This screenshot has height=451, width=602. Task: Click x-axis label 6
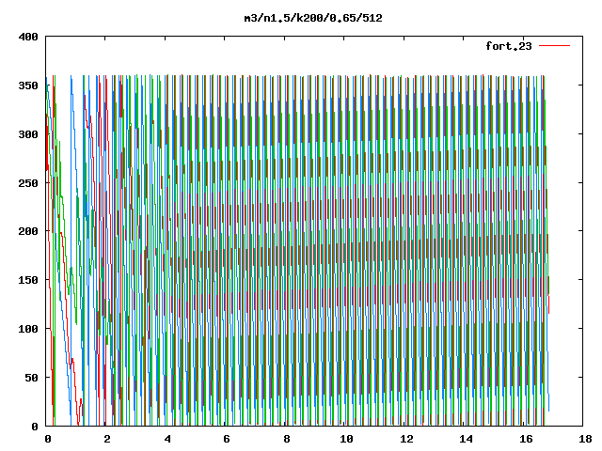(x=227, y=439)
